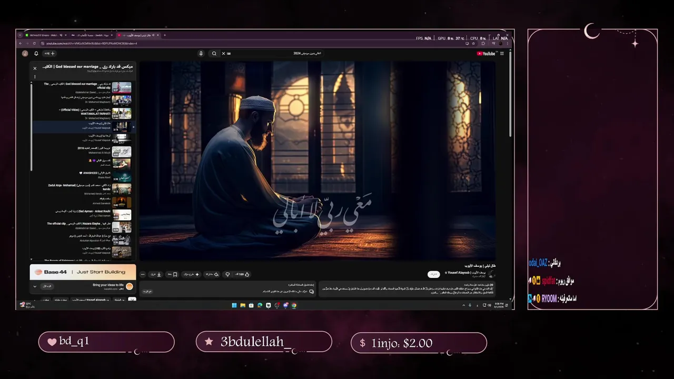Like the video with thumbs up
674x379 pixels.
point(241,274)
